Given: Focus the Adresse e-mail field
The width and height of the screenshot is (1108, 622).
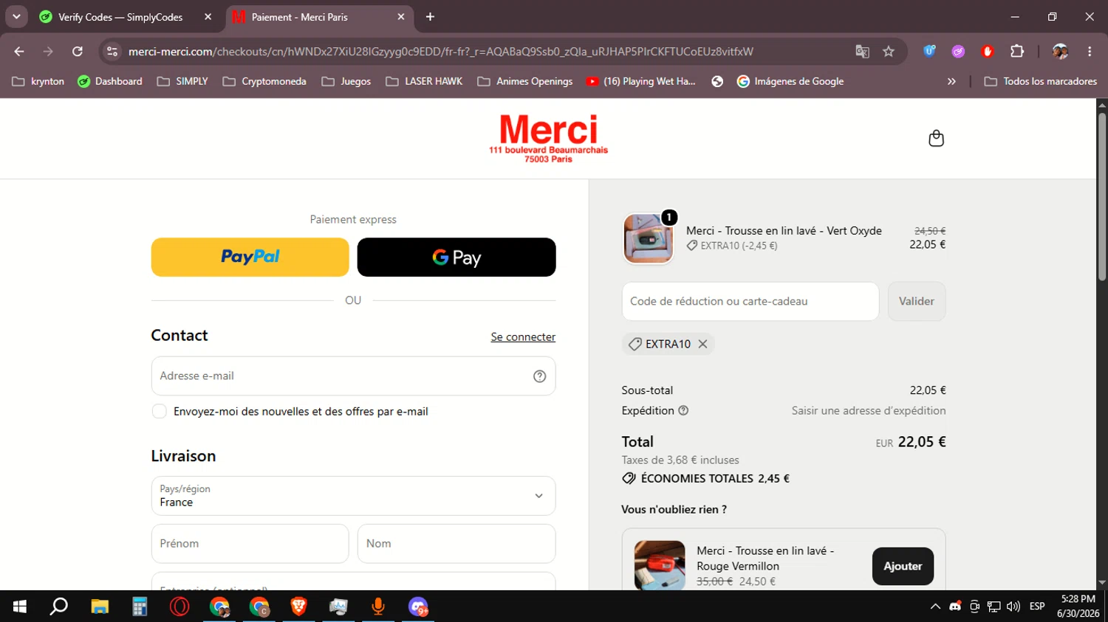Looking at the screenshot, I should 353,376.
